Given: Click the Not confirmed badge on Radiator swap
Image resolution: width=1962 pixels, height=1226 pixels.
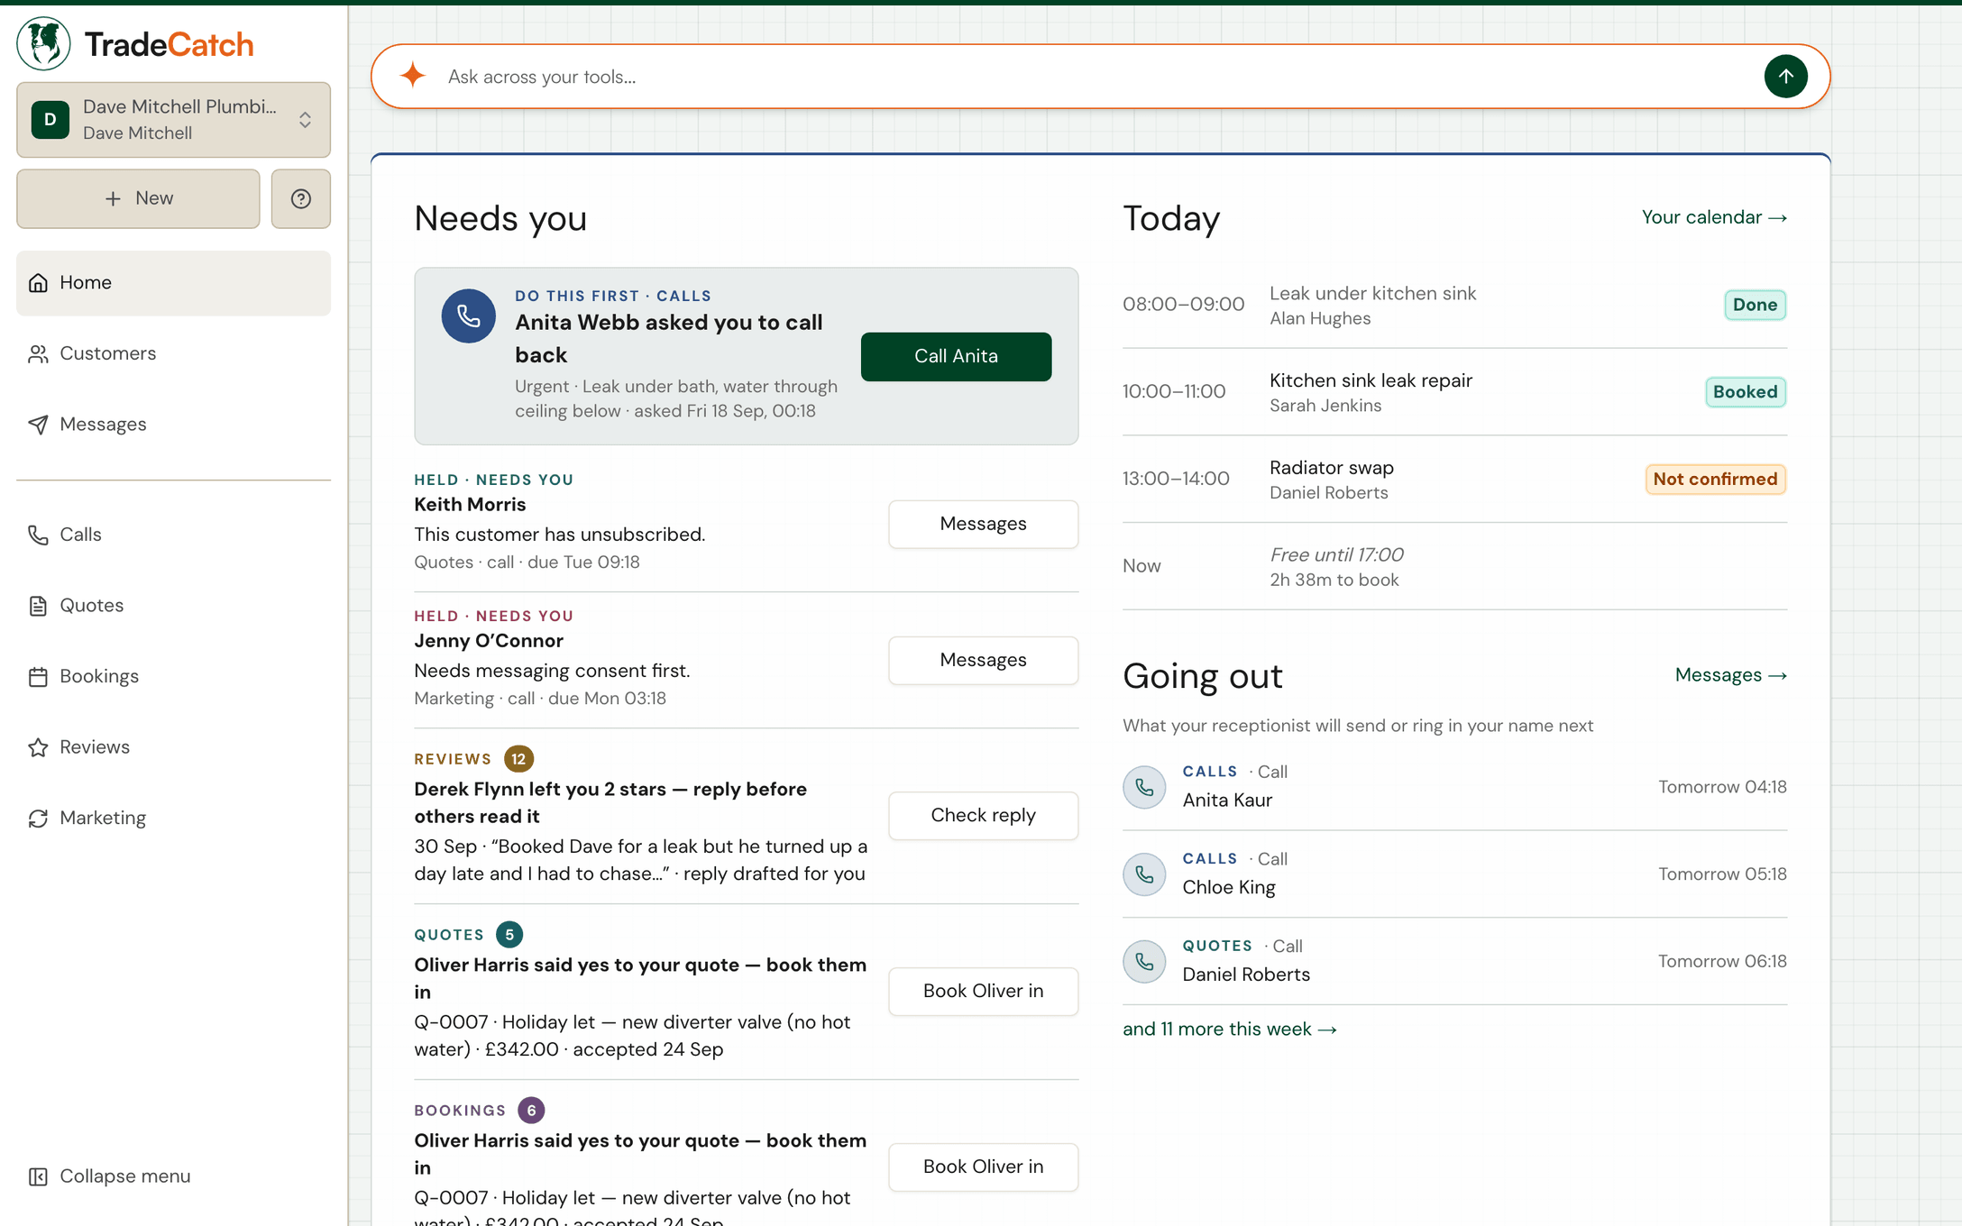Looking at the screenshot, I should pos(1715,480).
